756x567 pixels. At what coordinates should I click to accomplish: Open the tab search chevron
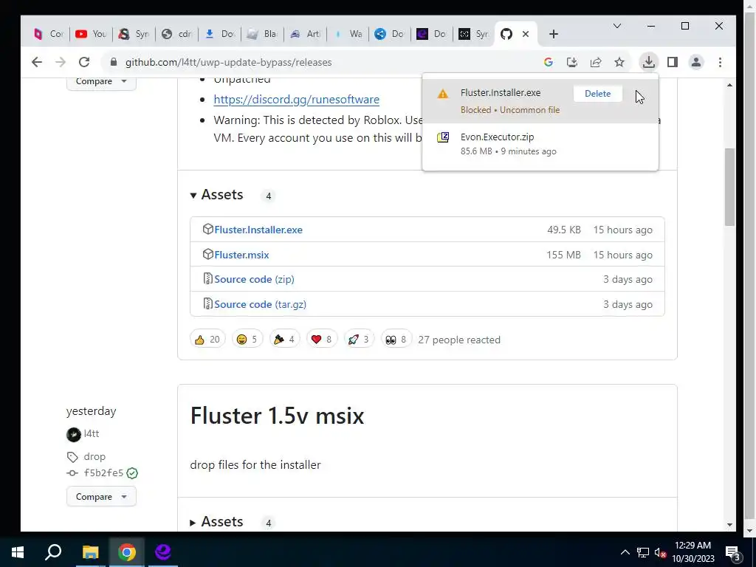[617, 26]
